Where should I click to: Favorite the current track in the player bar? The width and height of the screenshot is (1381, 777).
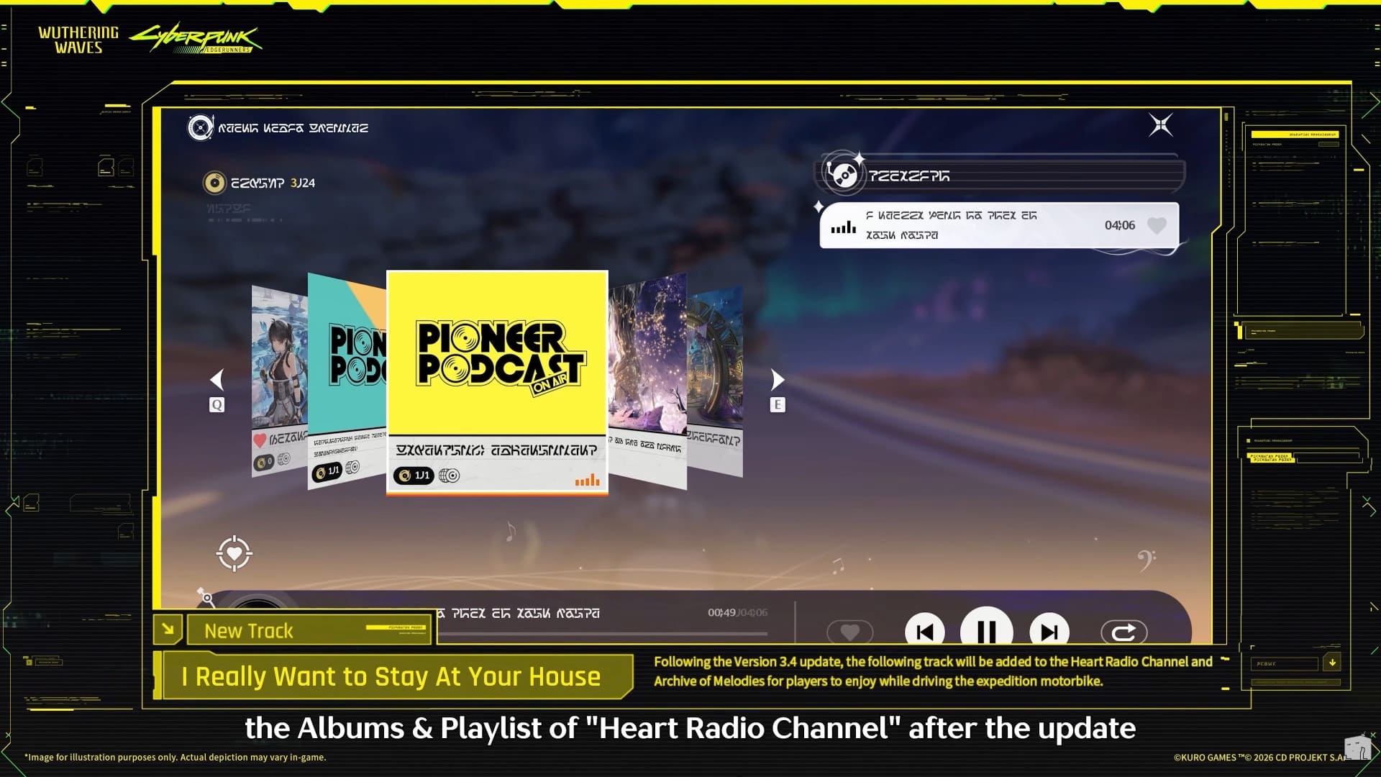click(850, 632)
